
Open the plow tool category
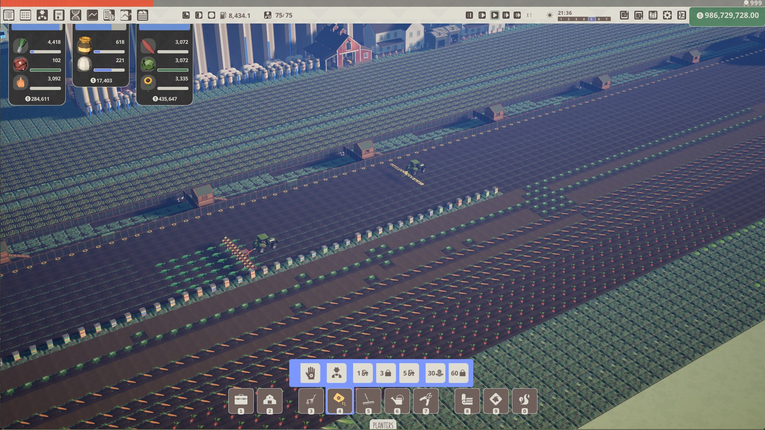pos(311,400)
